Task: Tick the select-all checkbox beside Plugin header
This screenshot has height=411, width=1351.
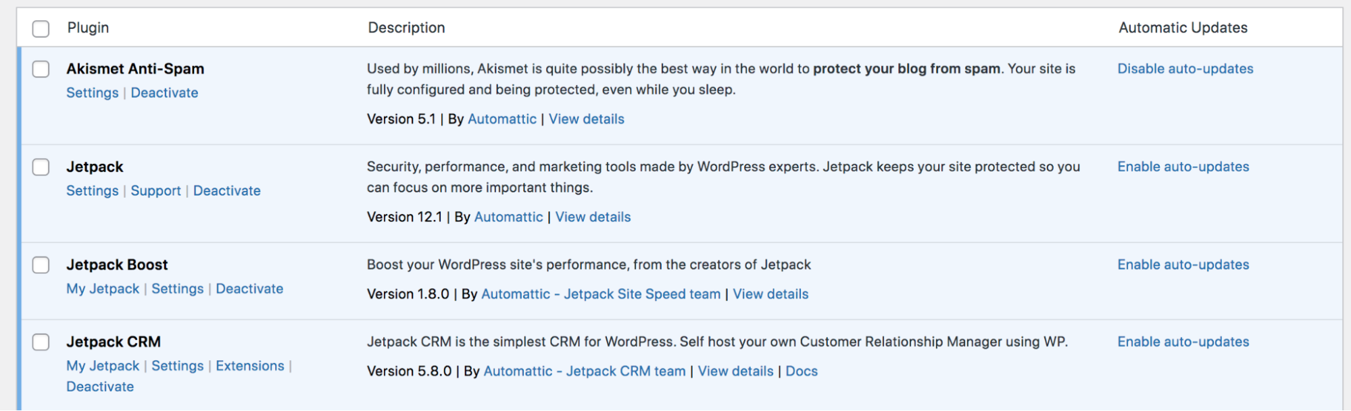Action: 41,28
